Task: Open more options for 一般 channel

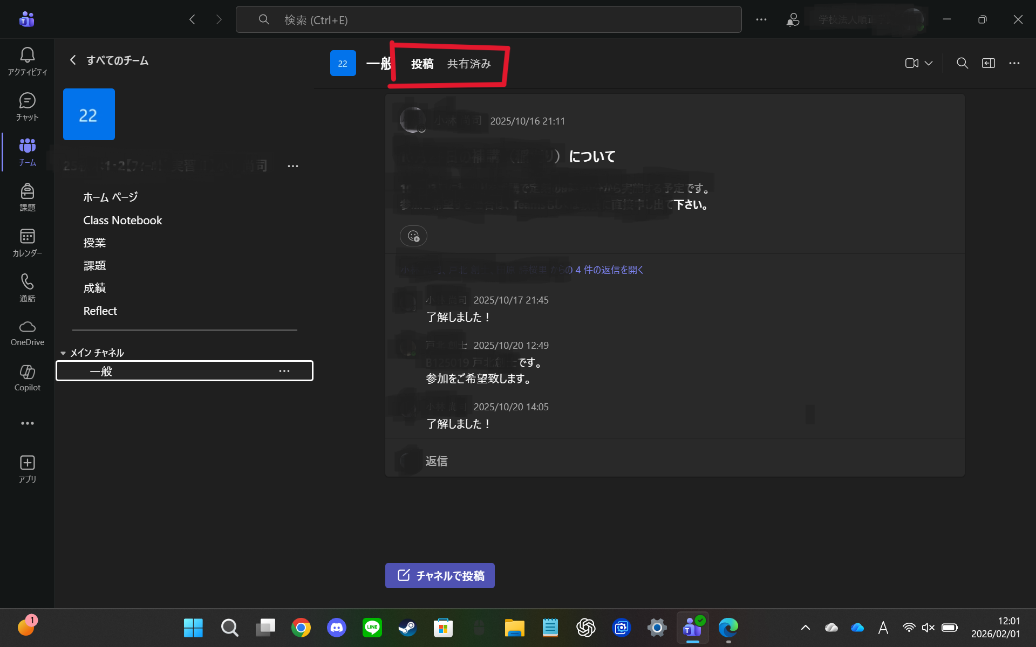Action: pyautogui.click(x=284, y=371)
